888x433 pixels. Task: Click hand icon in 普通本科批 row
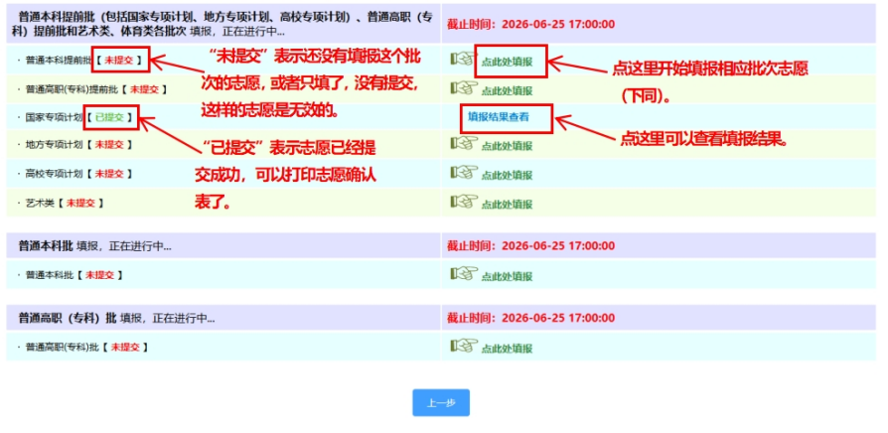click(464, 273)
